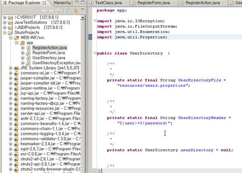Select UserDirectory.java in Package Explorer

point(49,58)
